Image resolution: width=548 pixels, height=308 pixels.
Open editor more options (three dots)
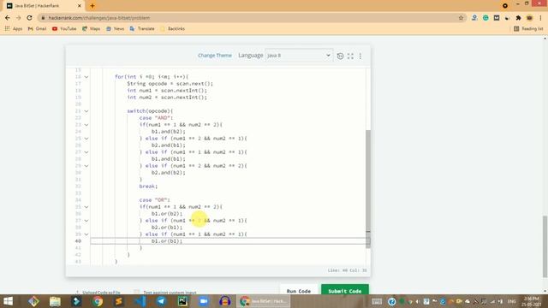(360, 56)
